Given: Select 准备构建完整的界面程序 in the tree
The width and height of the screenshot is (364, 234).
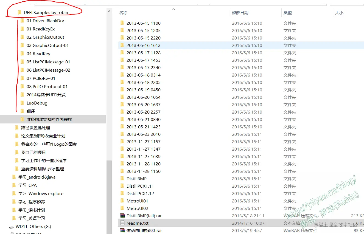Looking at the screenshot, I should 53,120.
